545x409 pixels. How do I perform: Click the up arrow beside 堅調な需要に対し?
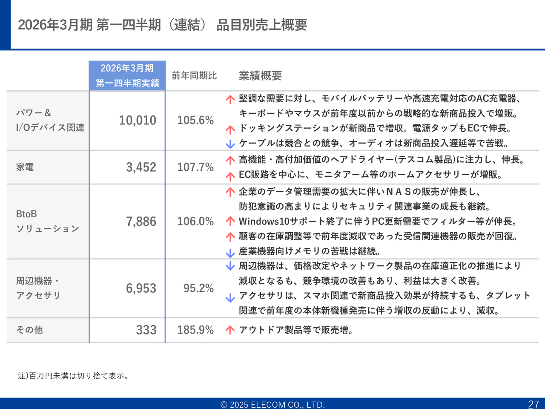click(230, 100)
